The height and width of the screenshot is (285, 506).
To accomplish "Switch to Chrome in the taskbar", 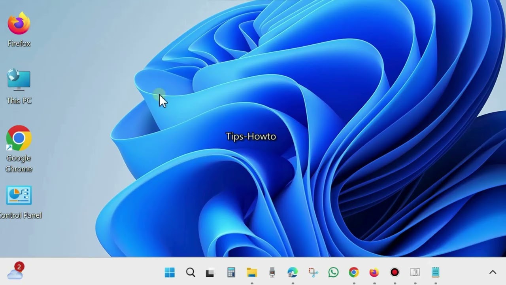I will pyautogui.click(x=354, y=272).
